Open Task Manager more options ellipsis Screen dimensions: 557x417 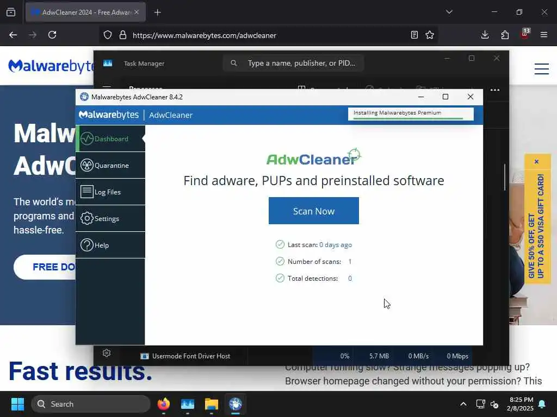click(495, 90)
